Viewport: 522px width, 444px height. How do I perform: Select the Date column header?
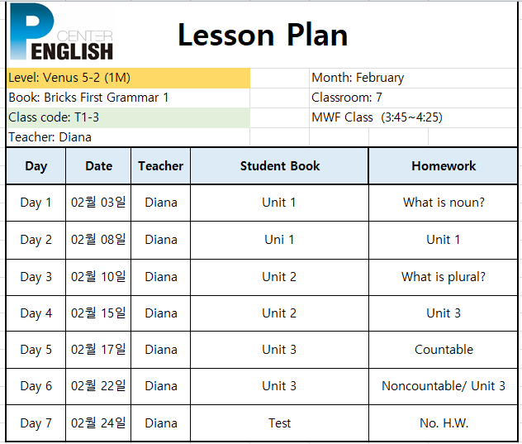click(x=98, y=166)
